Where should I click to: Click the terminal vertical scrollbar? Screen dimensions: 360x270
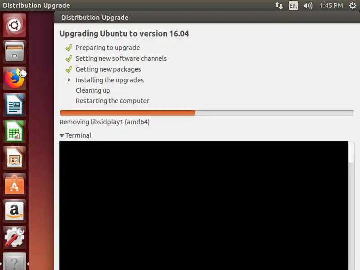point(351,206)
